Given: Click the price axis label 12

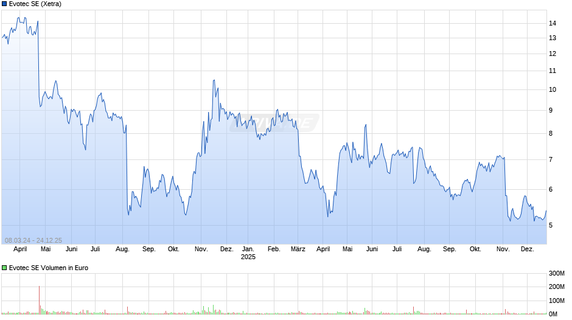Looking at the screenshot, I should [x=553, y=54].
